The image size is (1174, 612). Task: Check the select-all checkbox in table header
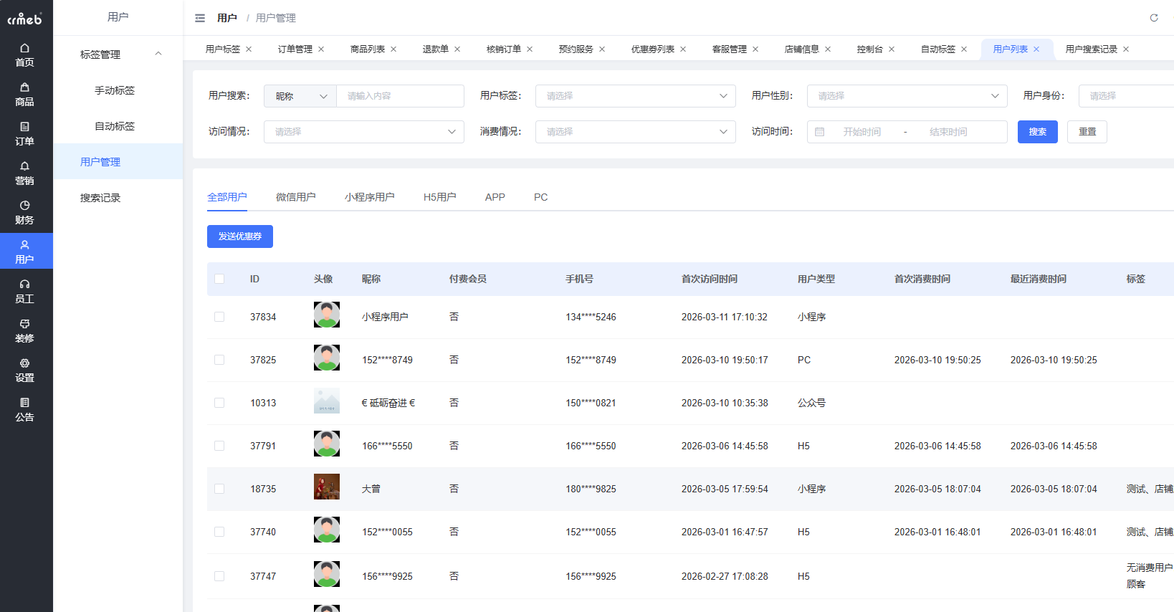pyautogui.click(x=219, y=279)
